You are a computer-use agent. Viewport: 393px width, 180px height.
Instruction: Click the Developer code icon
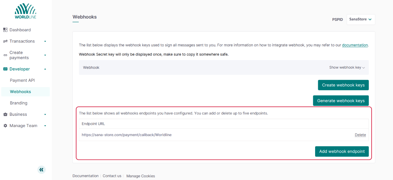[x=5, y=69]
